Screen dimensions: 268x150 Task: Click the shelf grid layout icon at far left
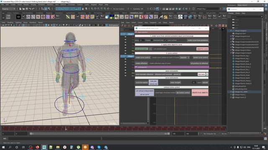point(8,17)
